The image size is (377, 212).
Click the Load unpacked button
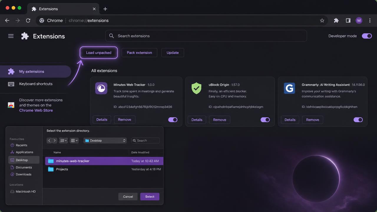tap(99, 53)
